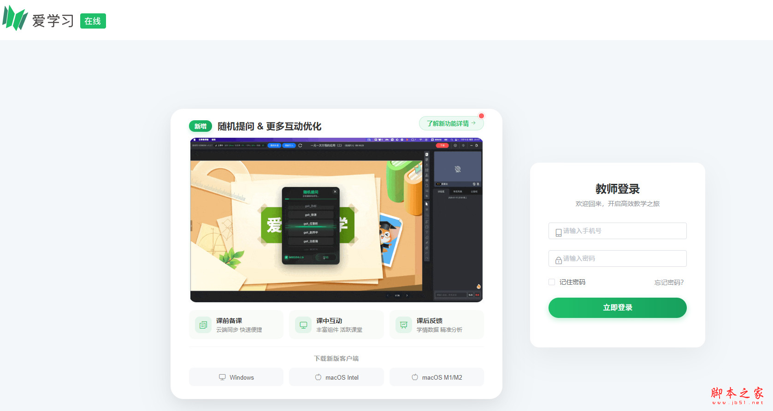Click 欢迎回来，开启高效教学之旅 text
773x411 pixels.
click(618, 204)
